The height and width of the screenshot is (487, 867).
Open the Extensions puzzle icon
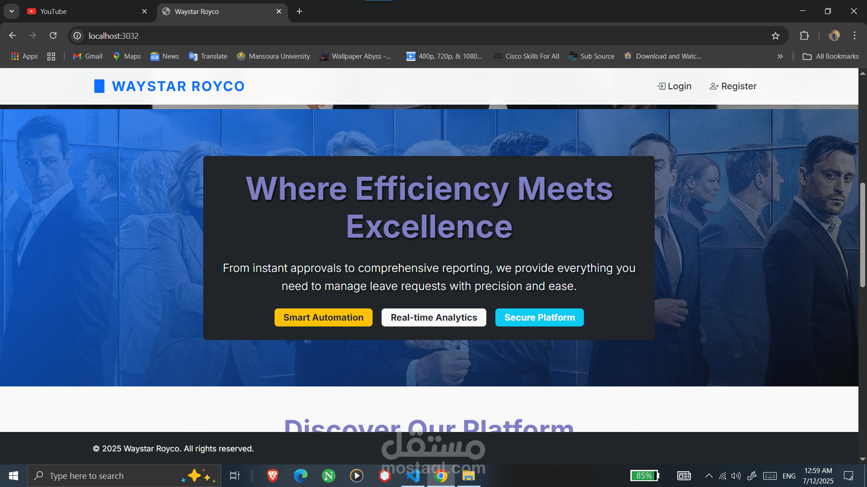click(x=804, y=36)
